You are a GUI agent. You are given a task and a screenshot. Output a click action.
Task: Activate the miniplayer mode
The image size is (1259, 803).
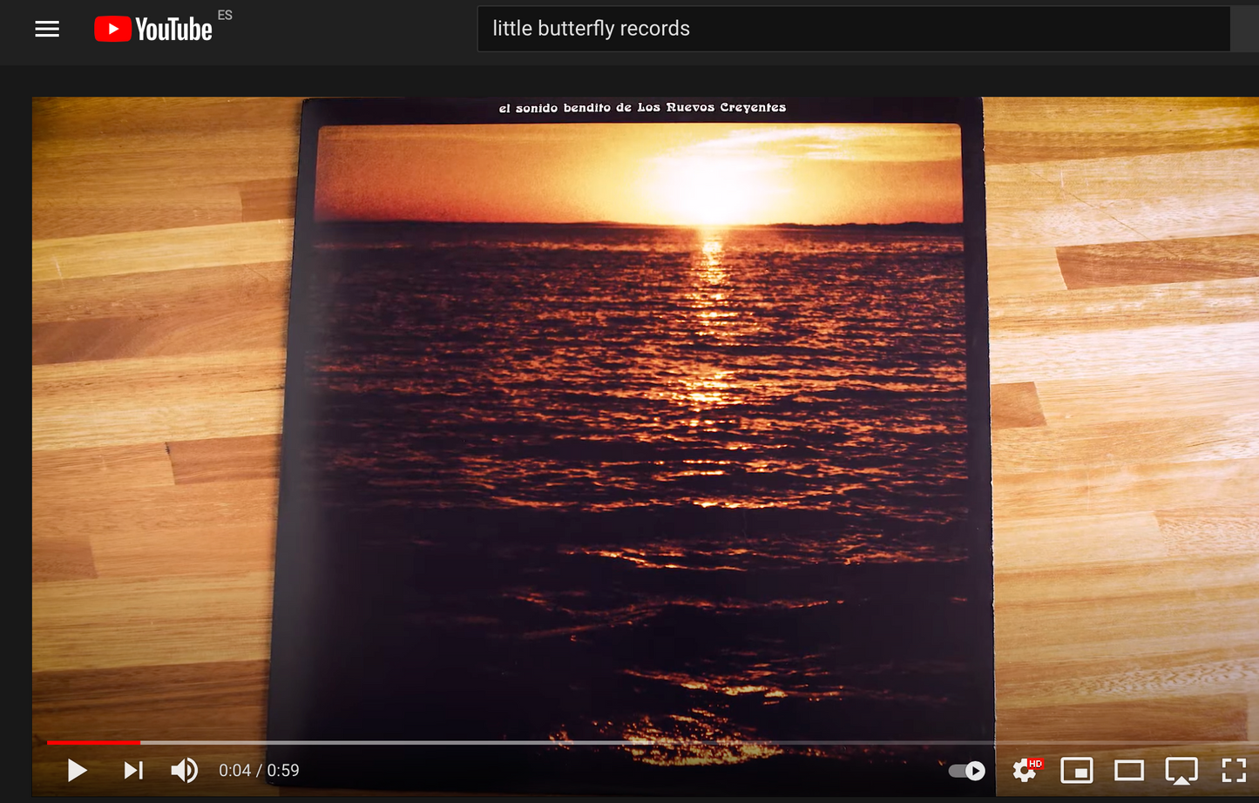pyautogui.click(x=1077, y=770)
